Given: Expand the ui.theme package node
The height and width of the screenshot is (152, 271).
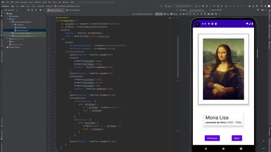Looking at the screenshot, I should tap(13, 24).
